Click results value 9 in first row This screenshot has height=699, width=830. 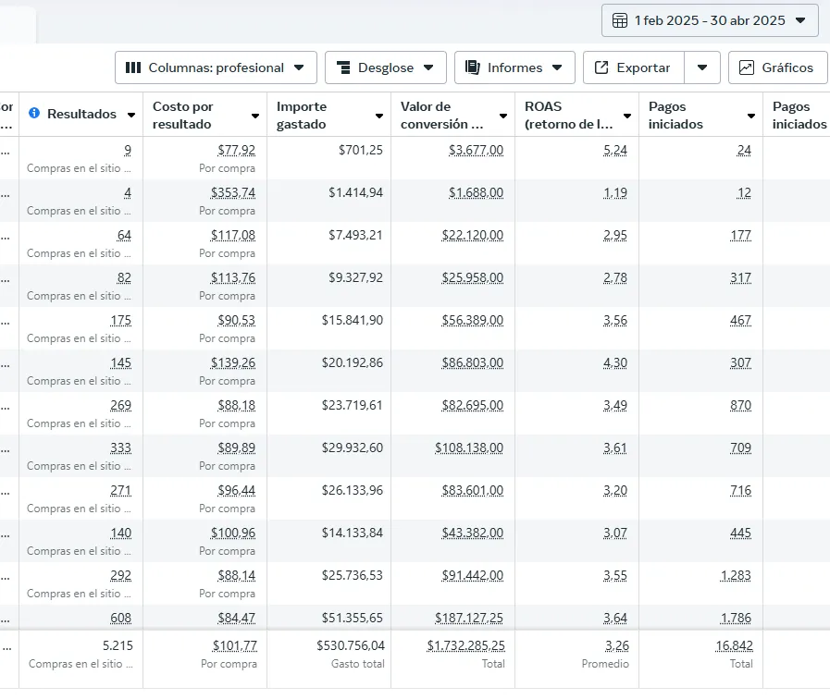(128, 151)
